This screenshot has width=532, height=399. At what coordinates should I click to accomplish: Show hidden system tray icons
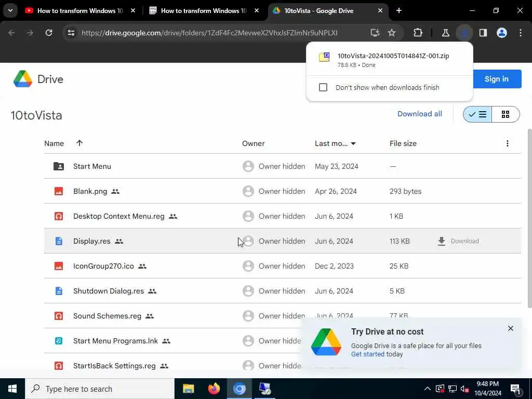point(428,389)
